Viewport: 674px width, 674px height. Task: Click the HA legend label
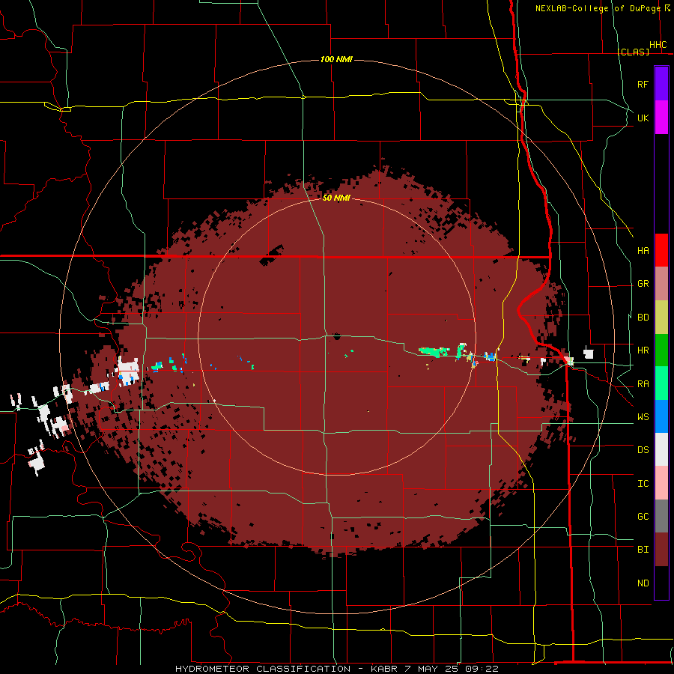click(x=643, y=251)
